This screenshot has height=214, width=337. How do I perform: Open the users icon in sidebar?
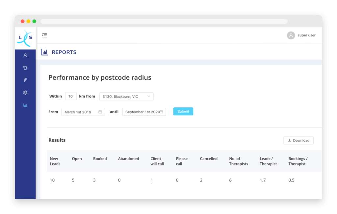click(25, 55)
